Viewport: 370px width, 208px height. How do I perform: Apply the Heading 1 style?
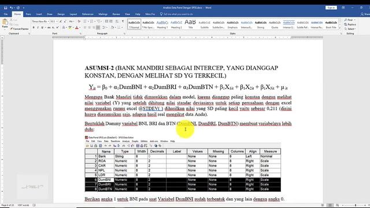tap(162, 24)
